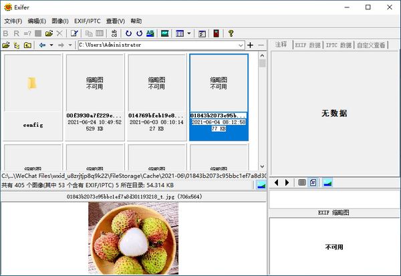Click the R restore toolbar icon
This screenshot has width=401, height=276.
click(x=16, y=33)
